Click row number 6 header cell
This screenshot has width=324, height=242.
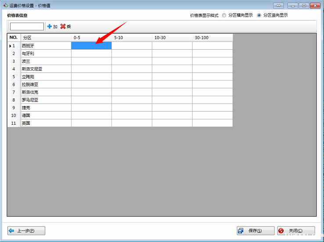(x=14, y=84)
